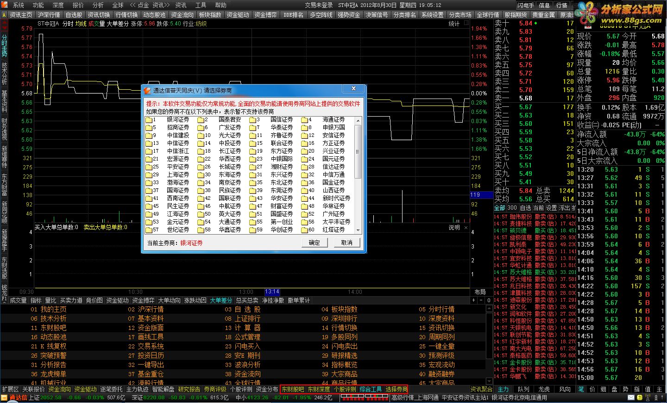The height and width of the screenshot is (403, 667).
Task: Open the 系统 menu
Action: tap(19, 5)
